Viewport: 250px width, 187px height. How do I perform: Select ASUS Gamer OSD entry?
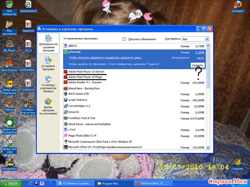(134, 94)
